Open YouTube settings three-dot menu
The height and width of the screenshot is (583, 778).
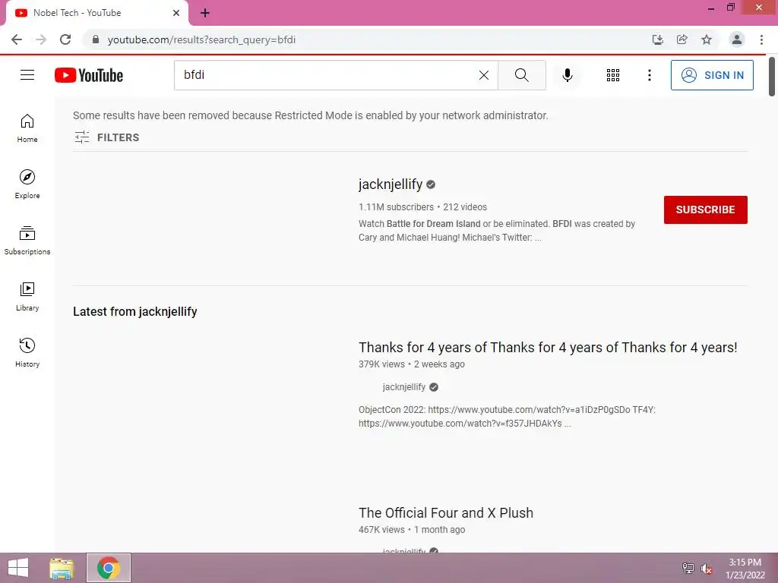[x=649, y=75]
